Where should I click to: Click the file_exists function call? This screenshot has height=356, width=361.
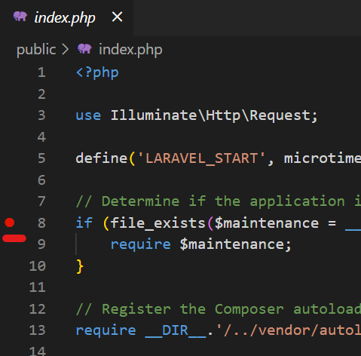tap(158, 223)
